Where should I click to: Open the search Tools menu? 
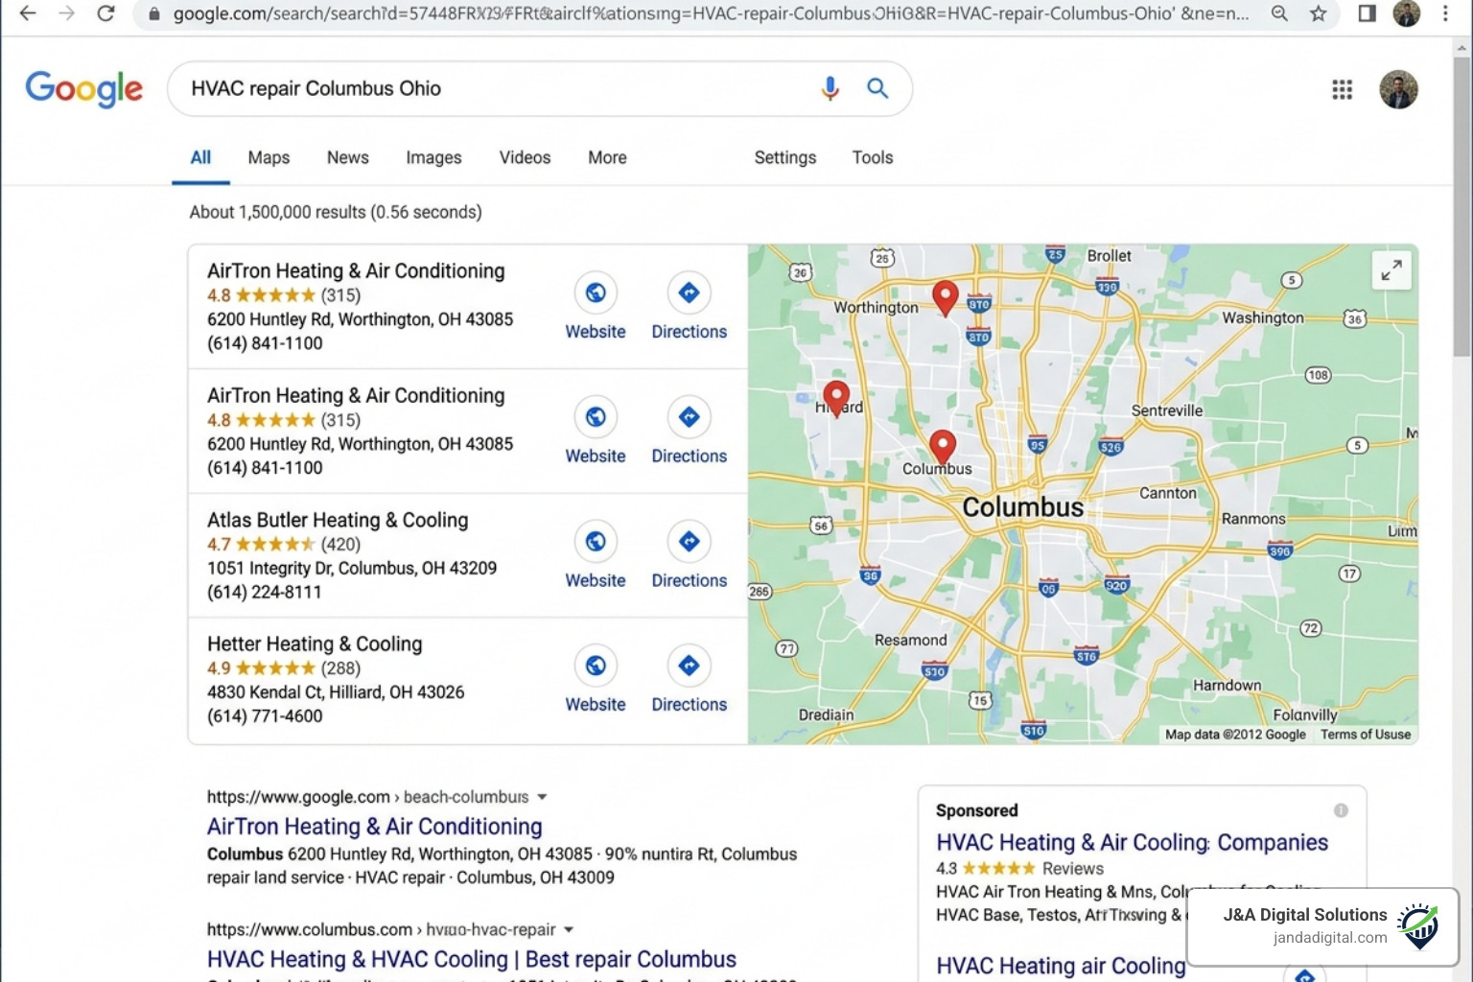(873, 157)
